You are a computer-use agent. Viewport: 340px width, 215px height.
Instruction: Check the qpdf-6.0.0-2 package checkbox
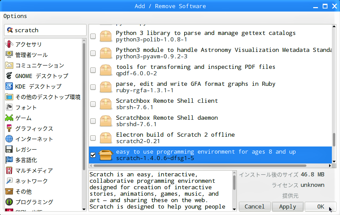pos(93,70)
